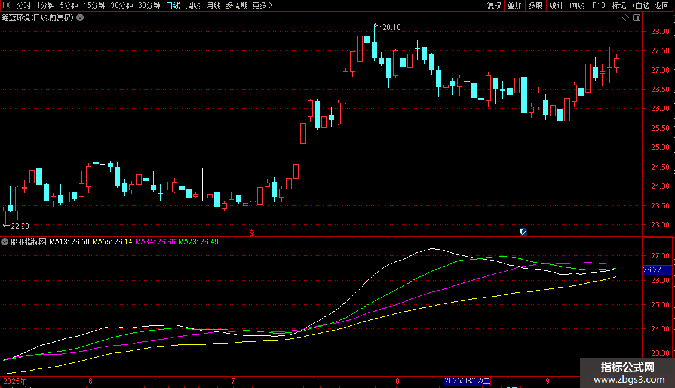The width and height of the screenshot is (675, 388).
Task: Click the MA23: 26.49 indicator value
Action: (x=198, y=242)
